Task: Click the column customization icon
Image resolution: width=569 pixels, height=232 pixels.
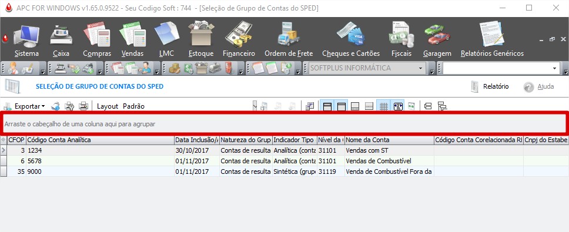Action: [x=310, y=106]
